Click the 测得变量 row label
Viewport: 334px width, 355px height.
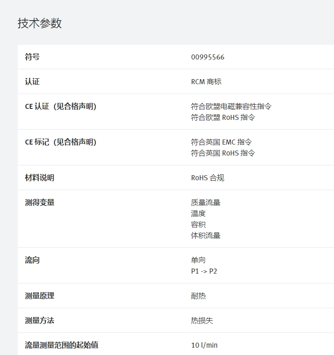coord(39,202)
